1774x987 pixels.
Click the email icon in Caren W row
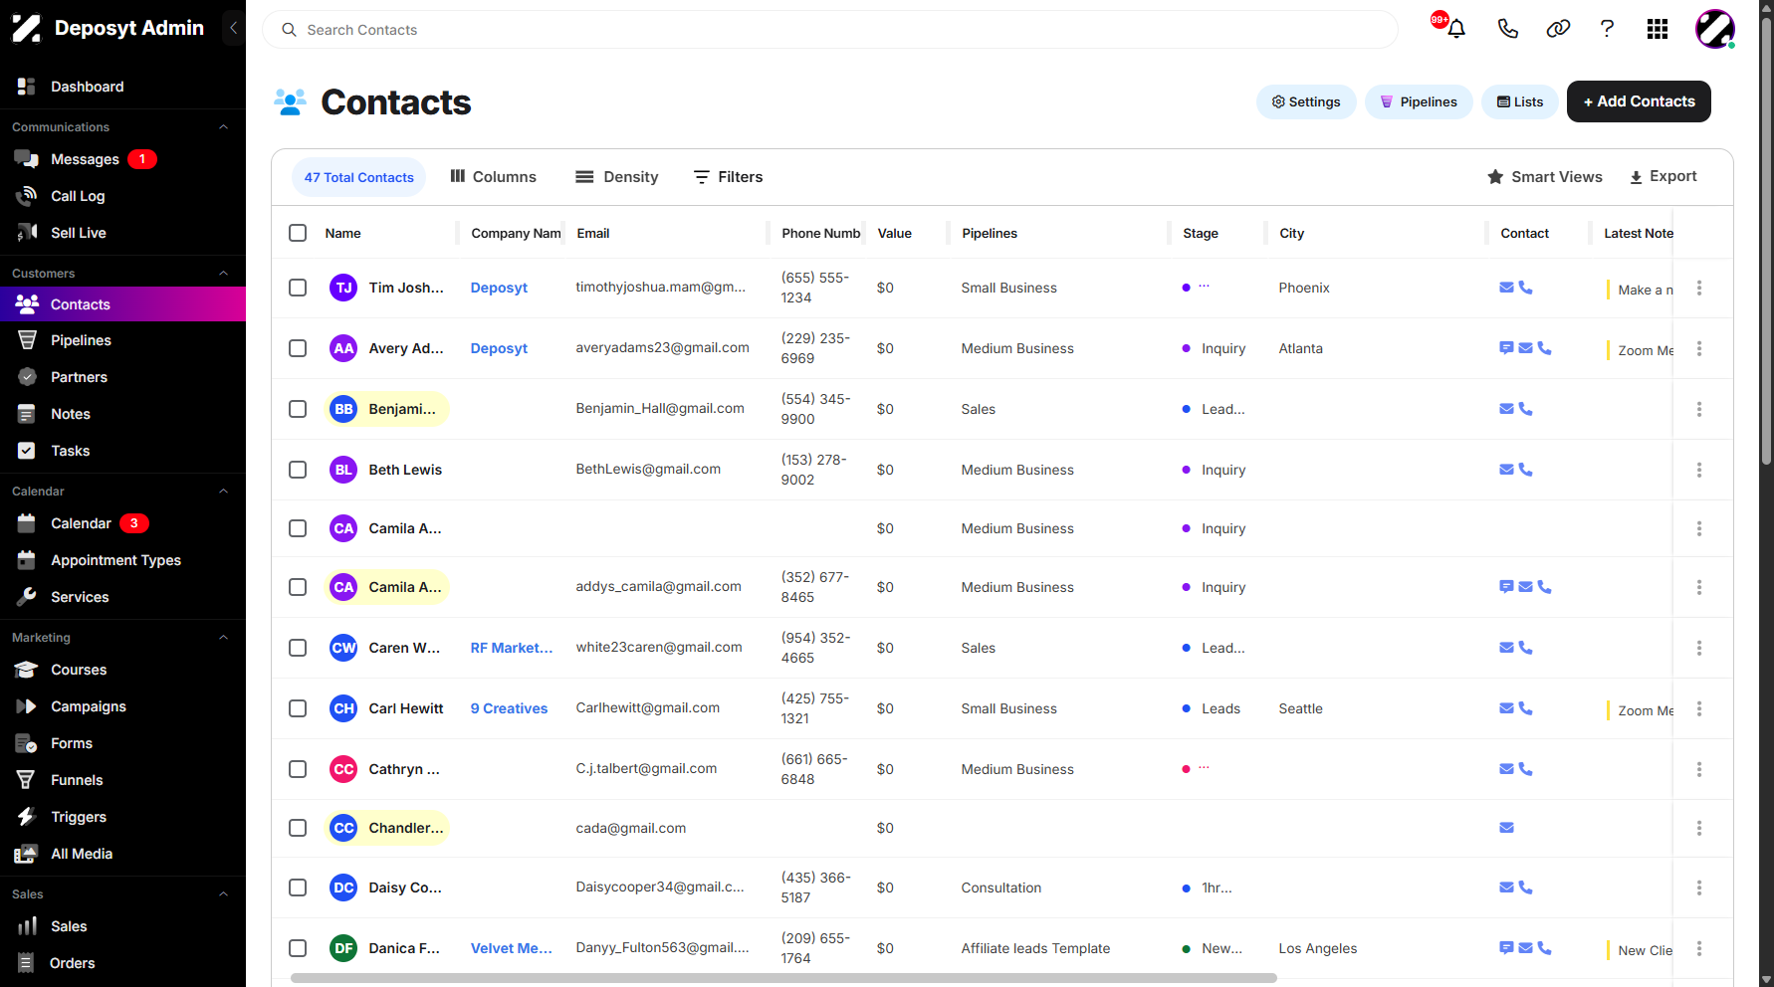point(1506,648)
